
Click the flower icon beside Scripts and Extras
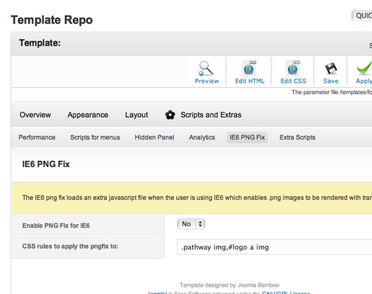click(x=170, y=115)
